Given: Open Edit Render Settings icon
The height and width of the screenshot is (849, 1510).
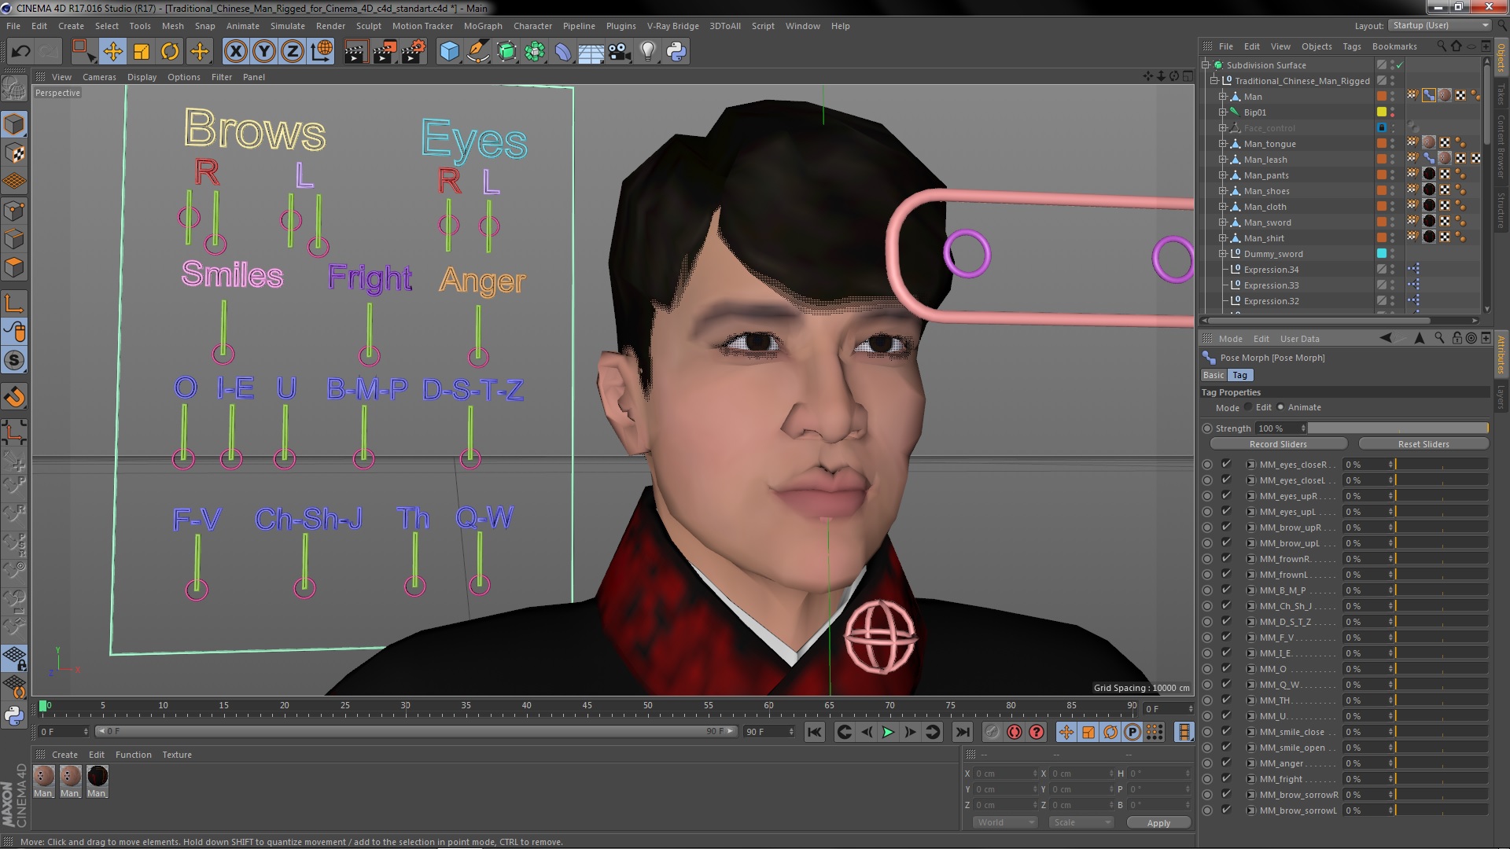Looking at the screenshot, I should point(414,52).
